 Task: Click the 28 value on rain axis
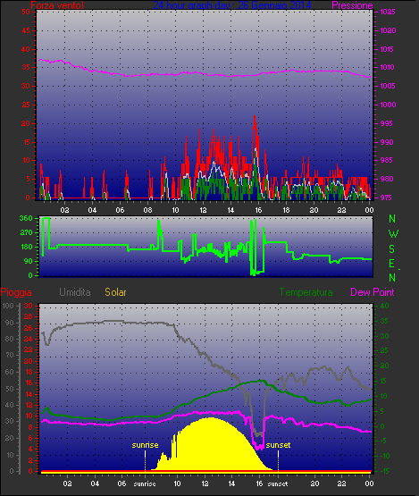[x=29, y=317]
